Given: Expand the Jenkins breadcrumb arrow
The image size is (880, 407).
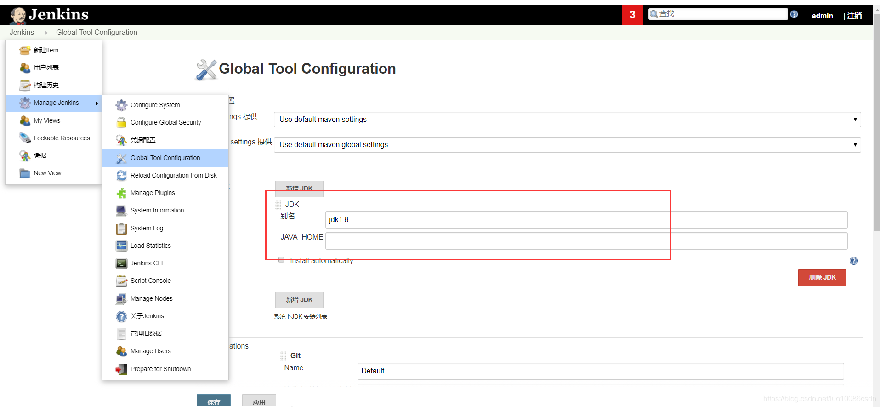Looking at the screenshot, I should pos(46,33).
